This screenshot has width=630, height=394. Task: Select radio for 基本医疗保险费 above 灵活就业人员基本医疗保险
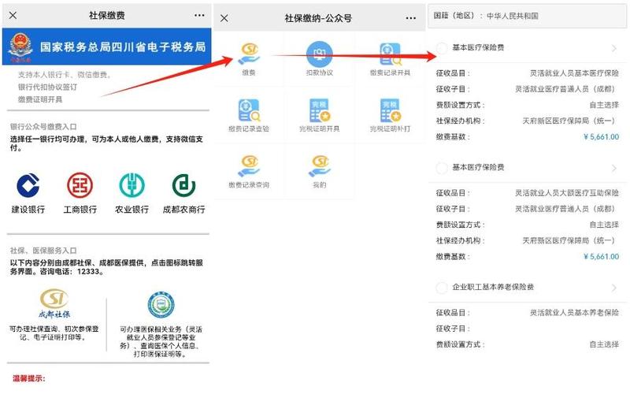coord(442,48)
